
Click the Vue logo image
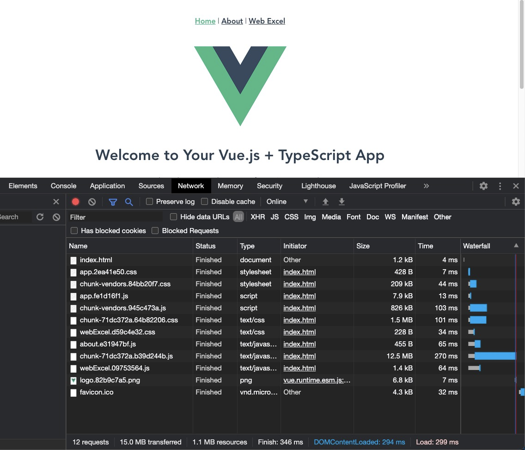tap(240, 86)
